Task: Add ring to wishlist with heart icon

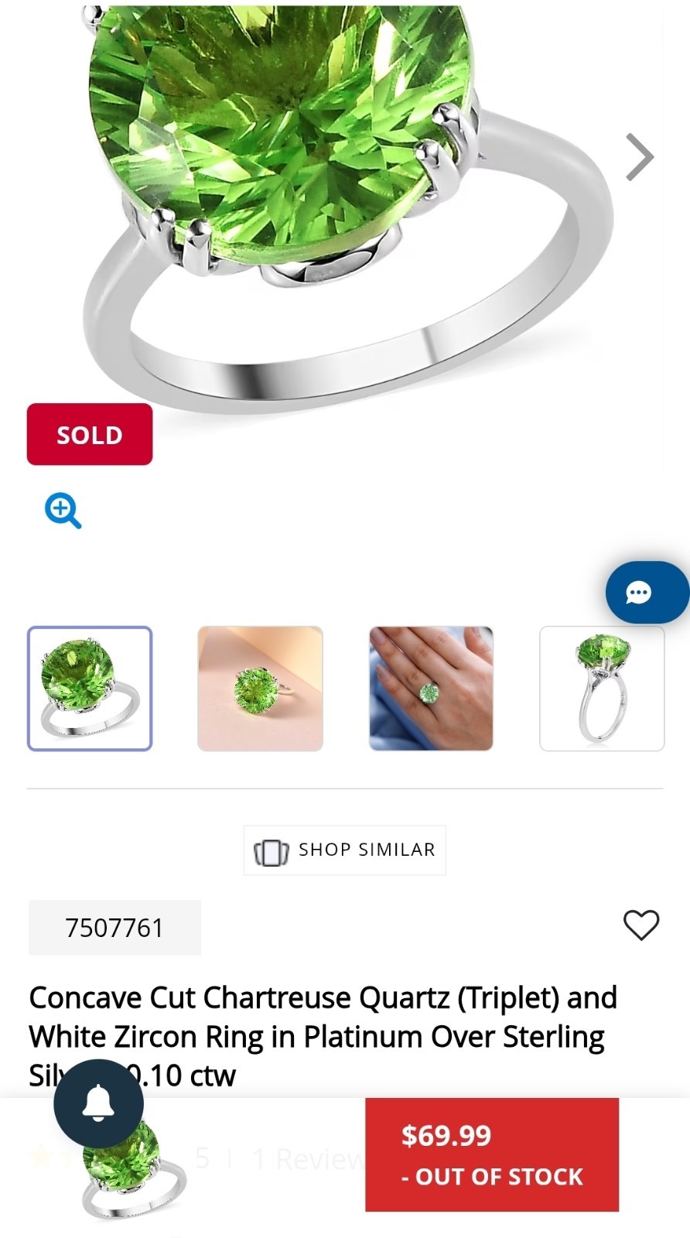Action: (x=641, y=925)
